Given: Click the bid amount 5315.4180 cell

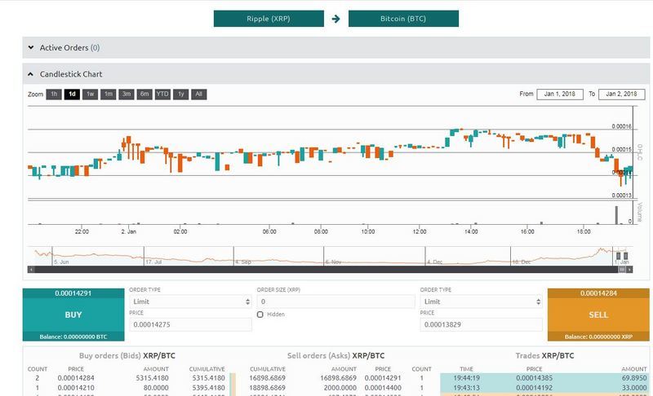Looking at the screenshot, I should pyautogui.click(x=153, y=378).
